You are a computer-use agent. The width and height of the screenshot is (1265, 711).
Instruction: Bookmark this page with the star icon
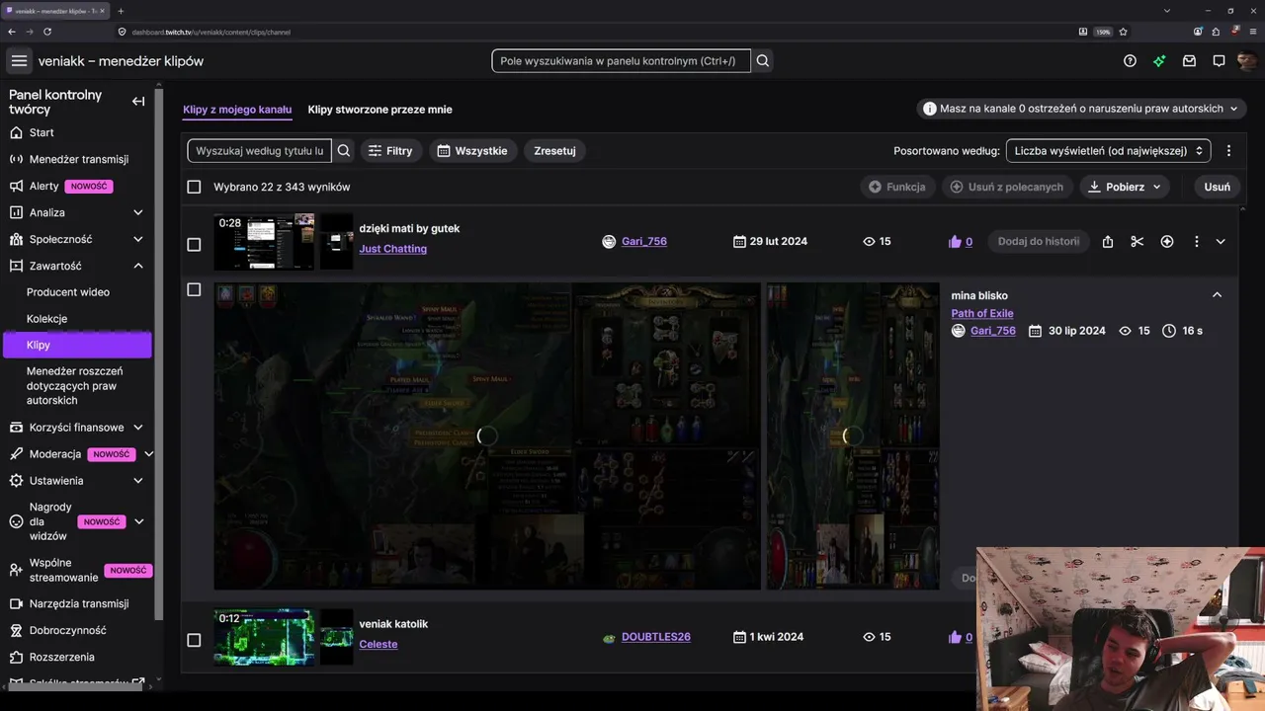tap(1124, 32)
